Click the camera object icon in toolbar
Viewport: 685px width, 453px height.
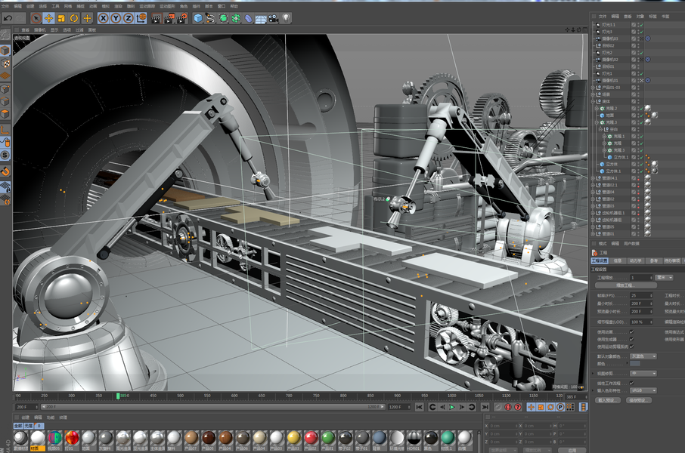[x=273, y=17]
